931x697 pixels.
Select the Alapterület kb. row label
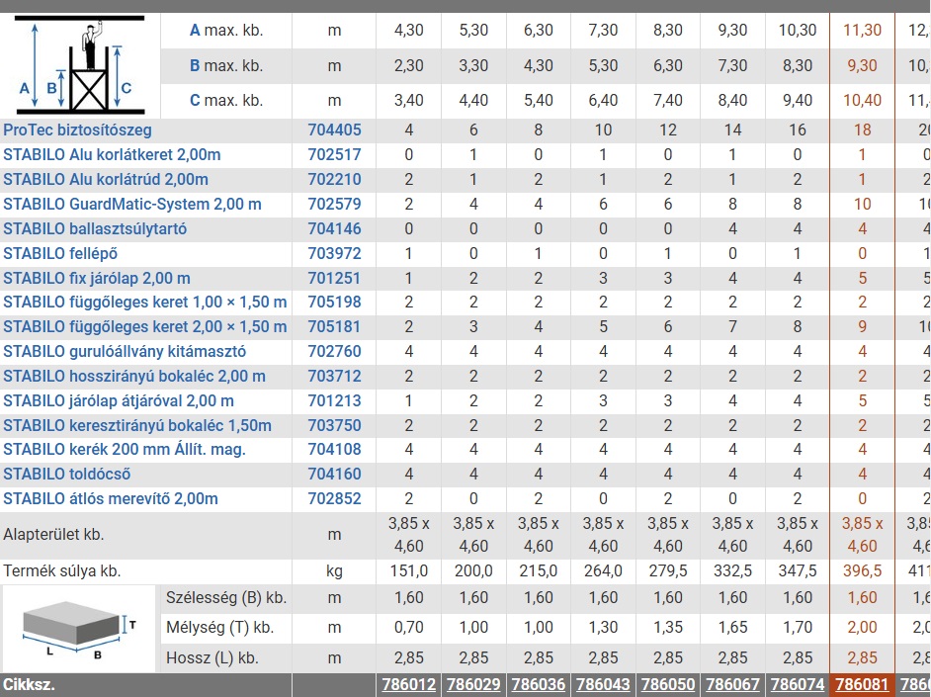53,535
